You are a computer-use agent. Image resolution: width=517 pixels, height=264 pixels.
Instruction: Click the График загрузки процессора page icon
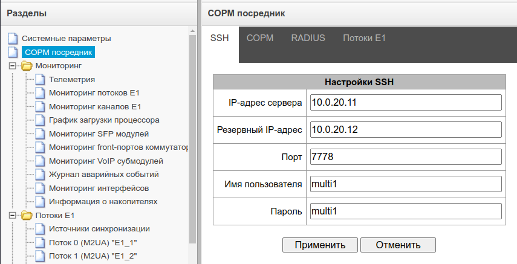click(40, 120)
